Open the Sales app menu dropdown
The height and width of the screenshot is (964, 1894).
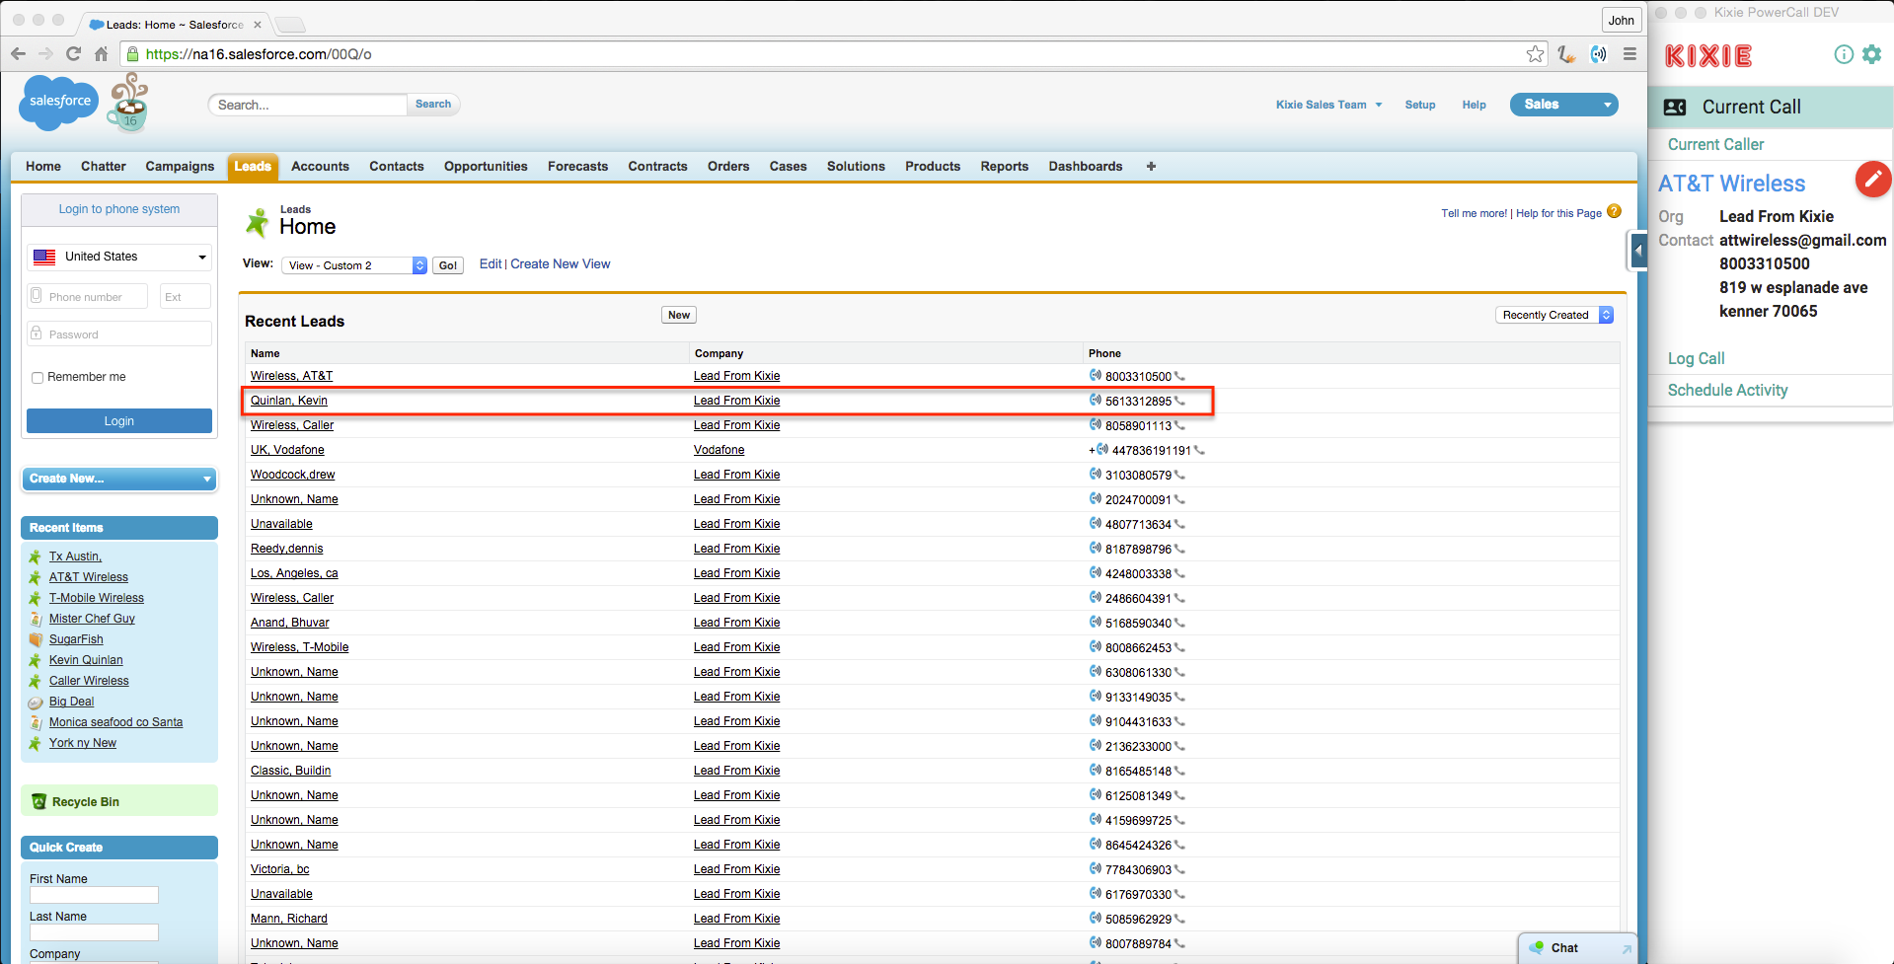click(x=1563, y=105)
